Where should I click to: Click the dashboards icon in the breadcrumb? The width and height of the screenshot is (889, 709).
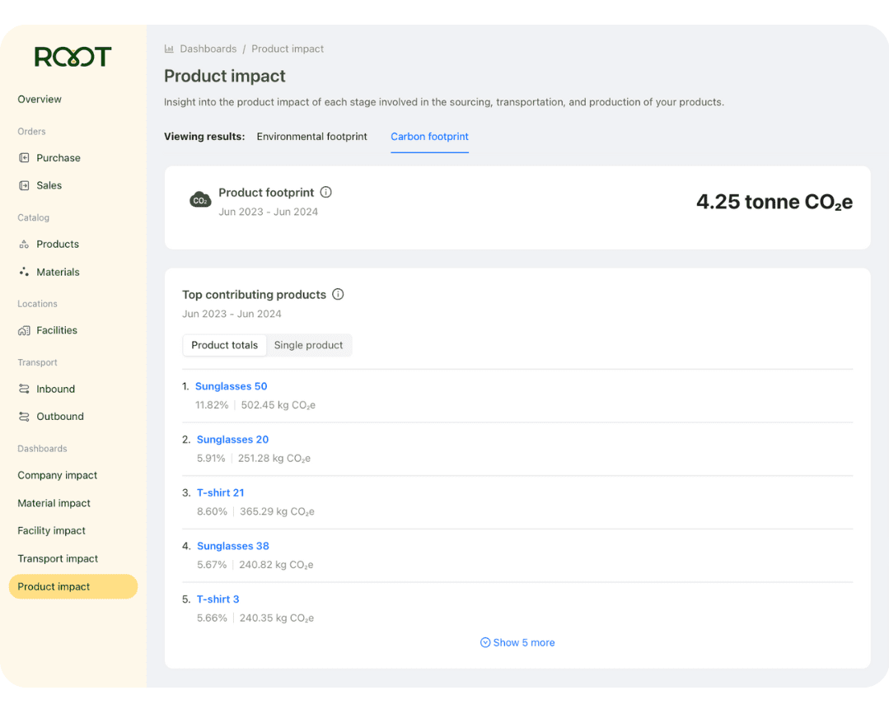pos(168,49)
